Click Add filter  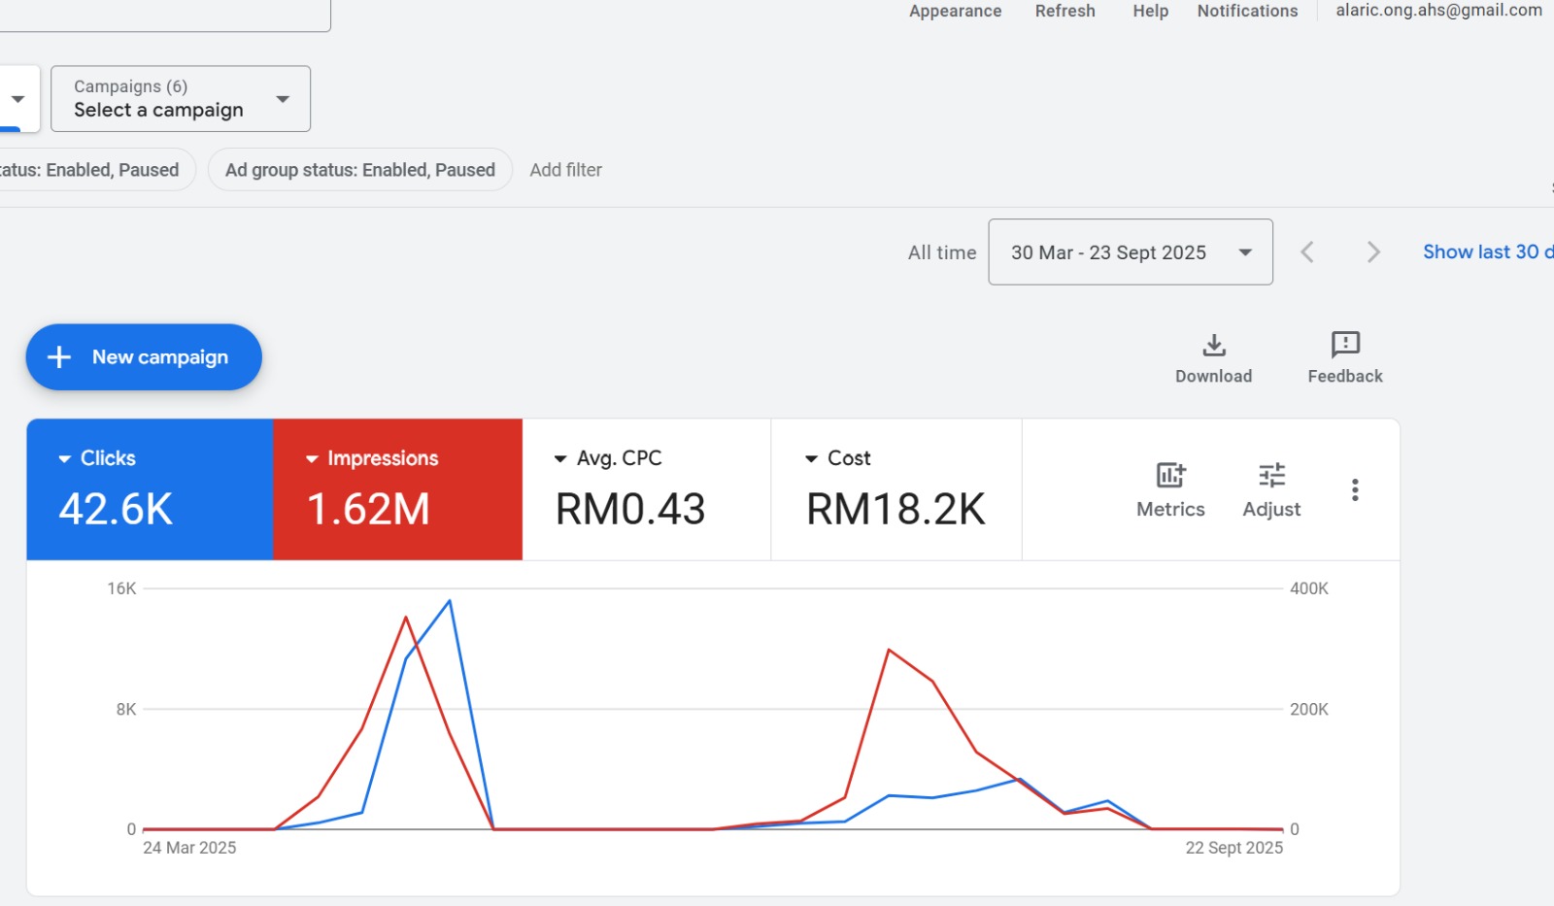coord(565,170)
